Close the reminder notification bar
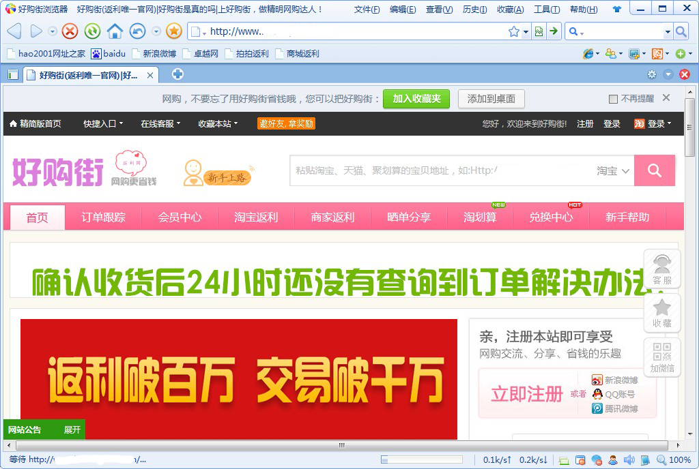Viewport: 699px width, 469px height. (x=666, y=97)
